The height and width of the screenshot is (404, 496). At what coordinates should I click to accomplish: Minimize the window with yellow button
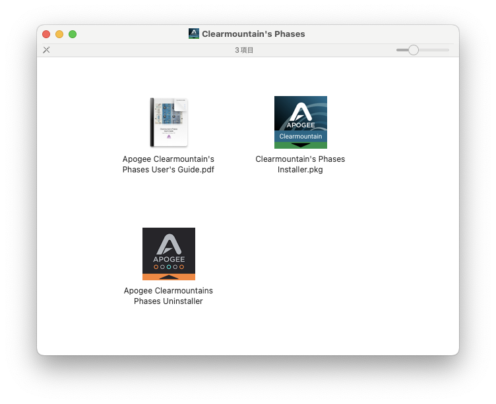click(59, 34)
